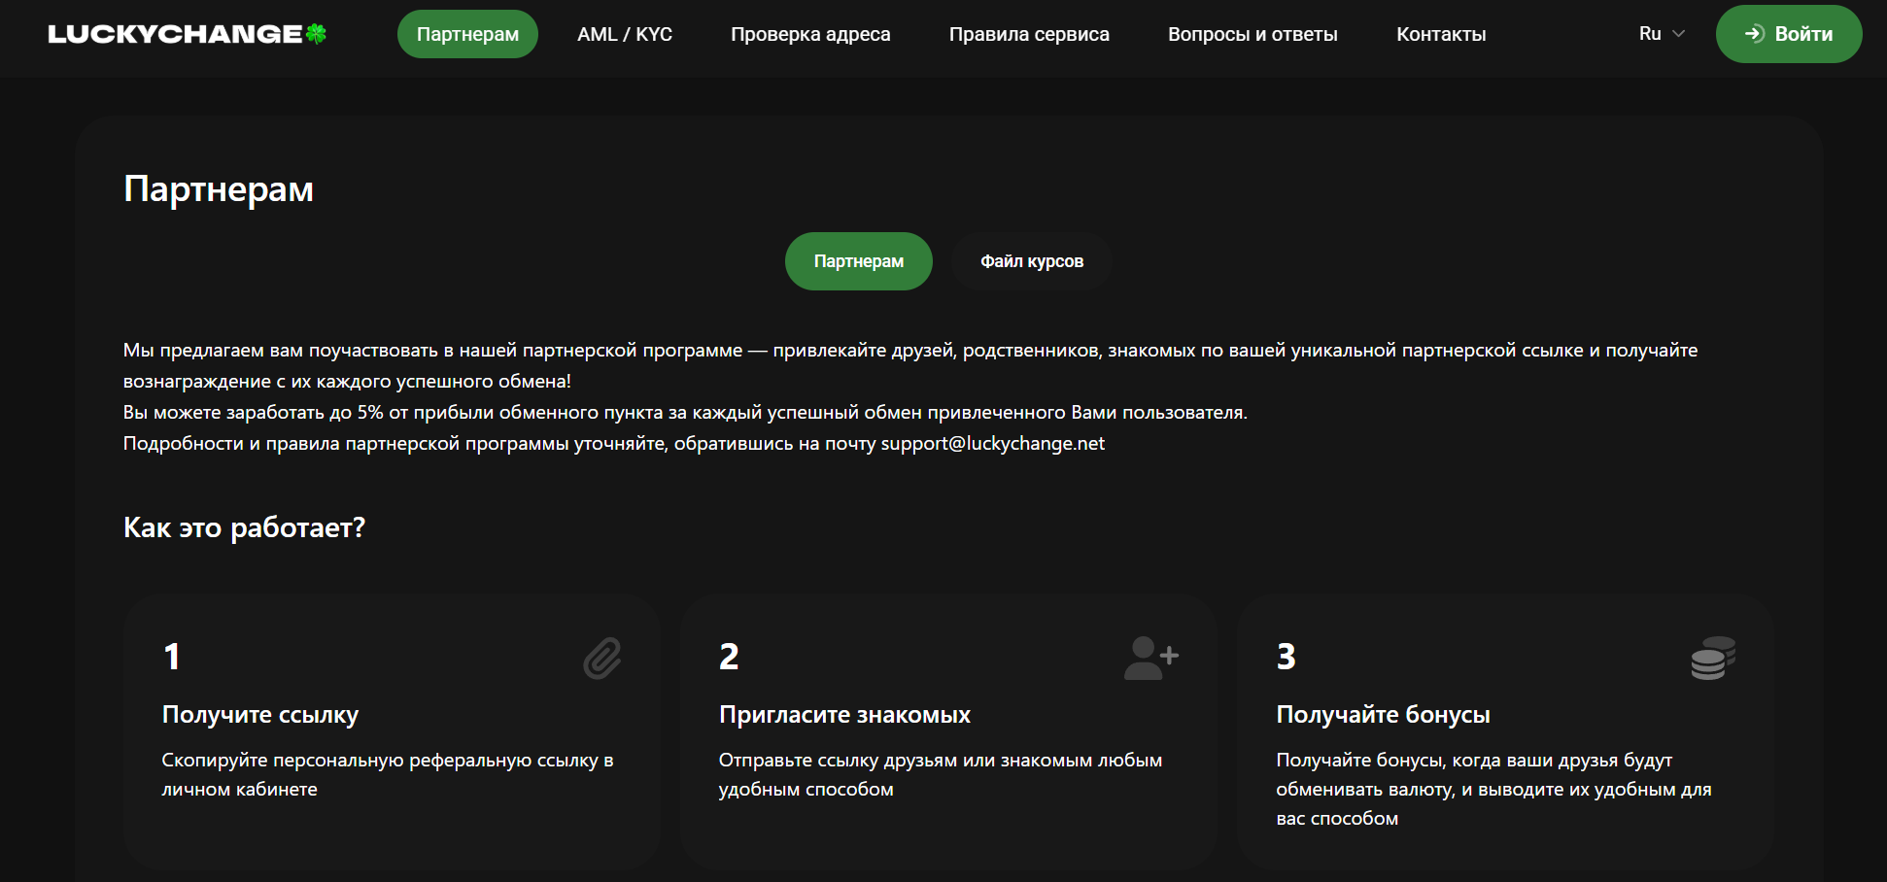Click the paperclip link icon in step 1
1887x882 pixels.
click(x=601, y=659)
